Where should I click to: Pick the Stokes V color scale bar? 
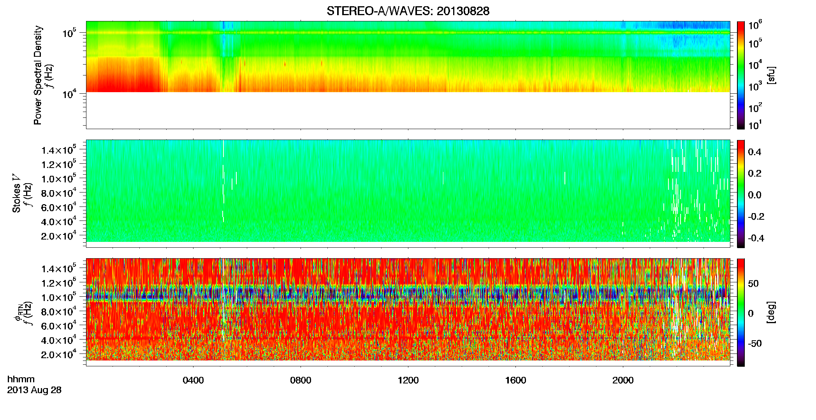tap(741, 194)
